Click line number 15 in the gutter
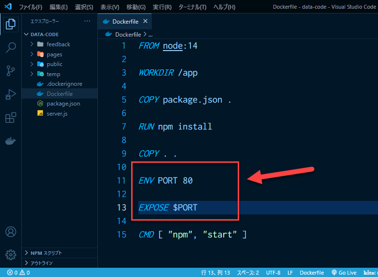The height and width of the screenshot is (277, 378). coord(121,234)
